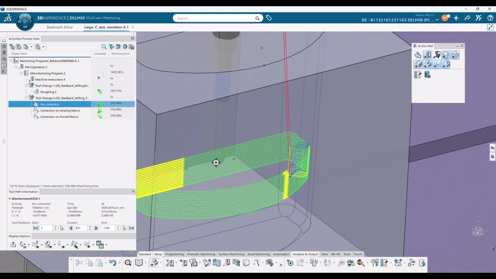Collapse the Manufacturing Program.2 tree node
This screenshot has width=496, height=279.
[x=21, y=73]
